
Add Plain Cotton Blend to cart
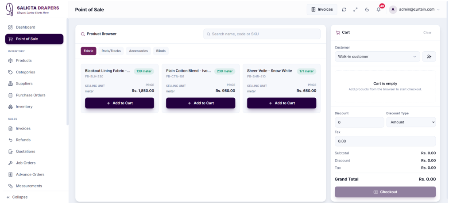click(x=201, y=103)
